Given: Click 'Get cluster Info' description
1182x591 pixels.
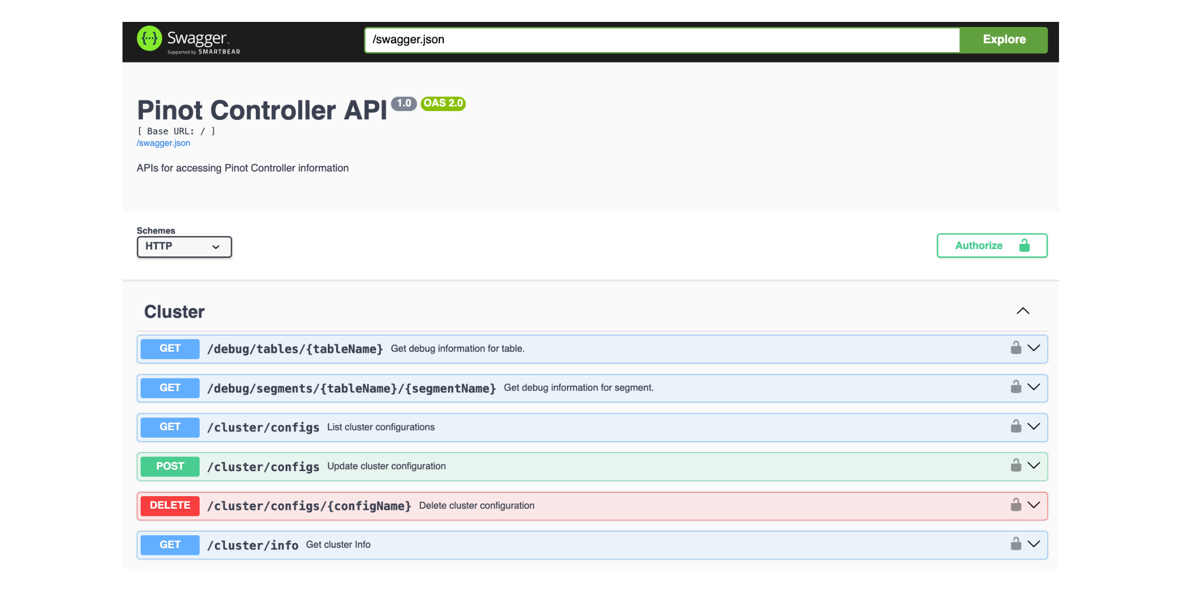Looking at the screenshot, I should [338, 545].
